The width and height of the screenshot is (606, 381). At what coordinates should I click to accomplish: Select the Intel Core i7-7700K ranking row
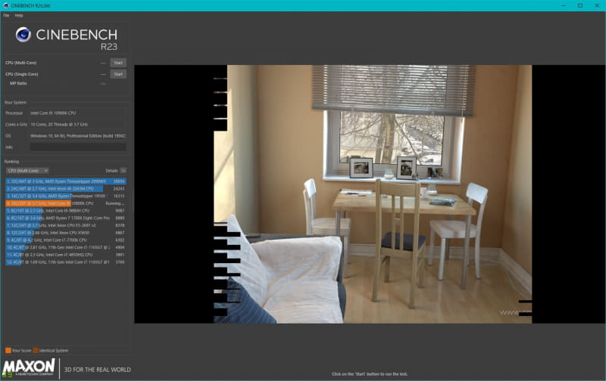(x=66, y=240)
